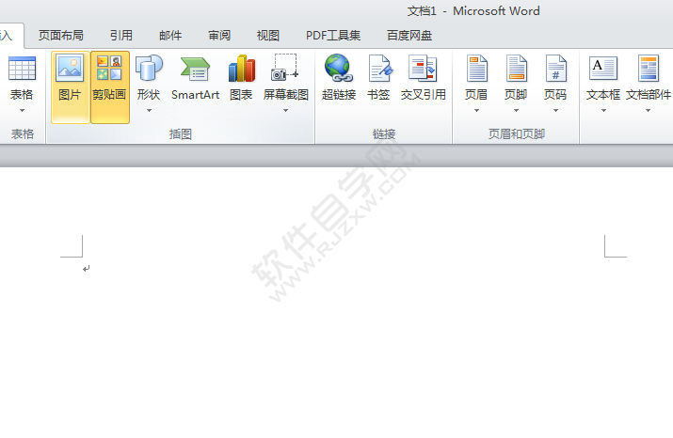This screenshot has height=438, width=673.
Task: Expand the 页码 dropdown arrow
Action: (555, 111)
